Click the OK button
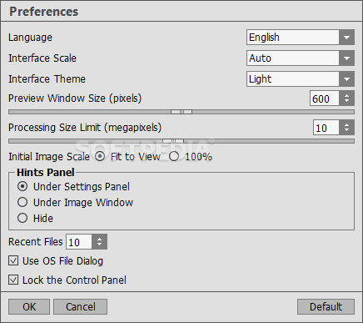This screenshot has height=323, width=363. tap(29, 307)
